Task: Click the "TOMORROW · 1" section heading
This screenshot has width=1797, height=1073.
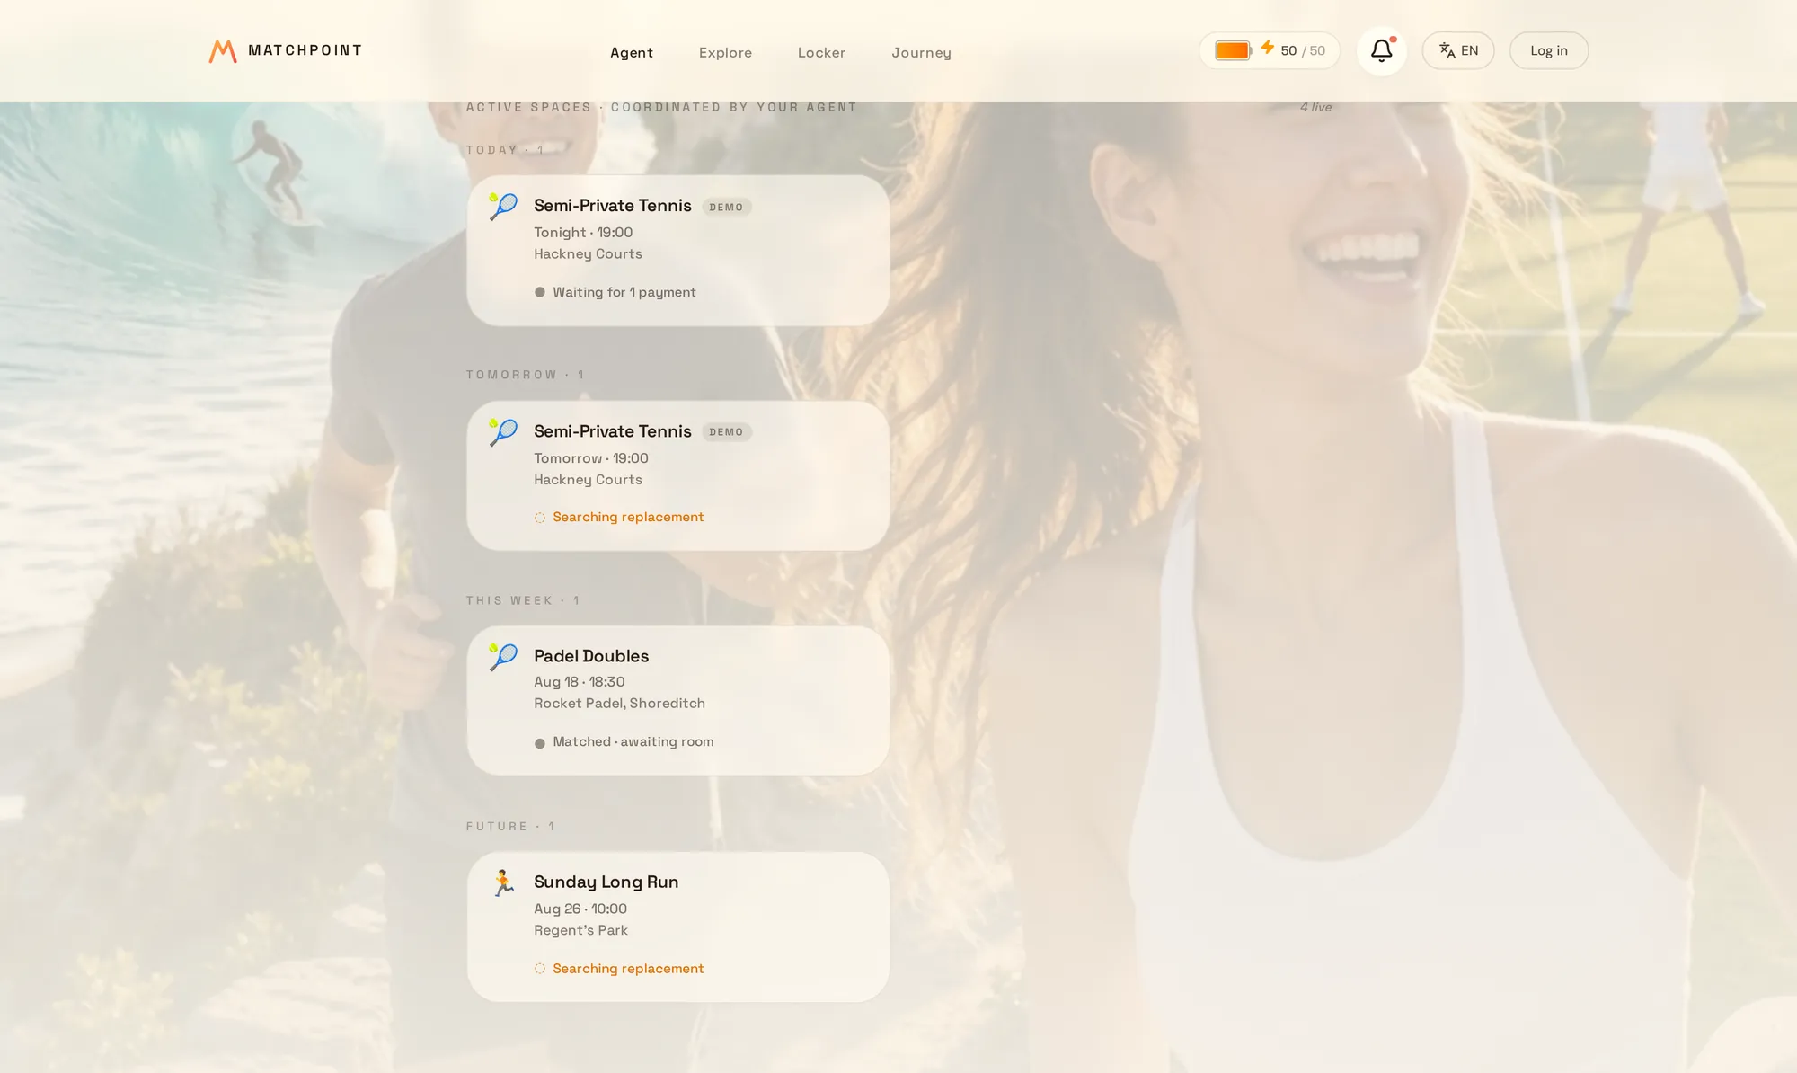Action: coord(526,375)
